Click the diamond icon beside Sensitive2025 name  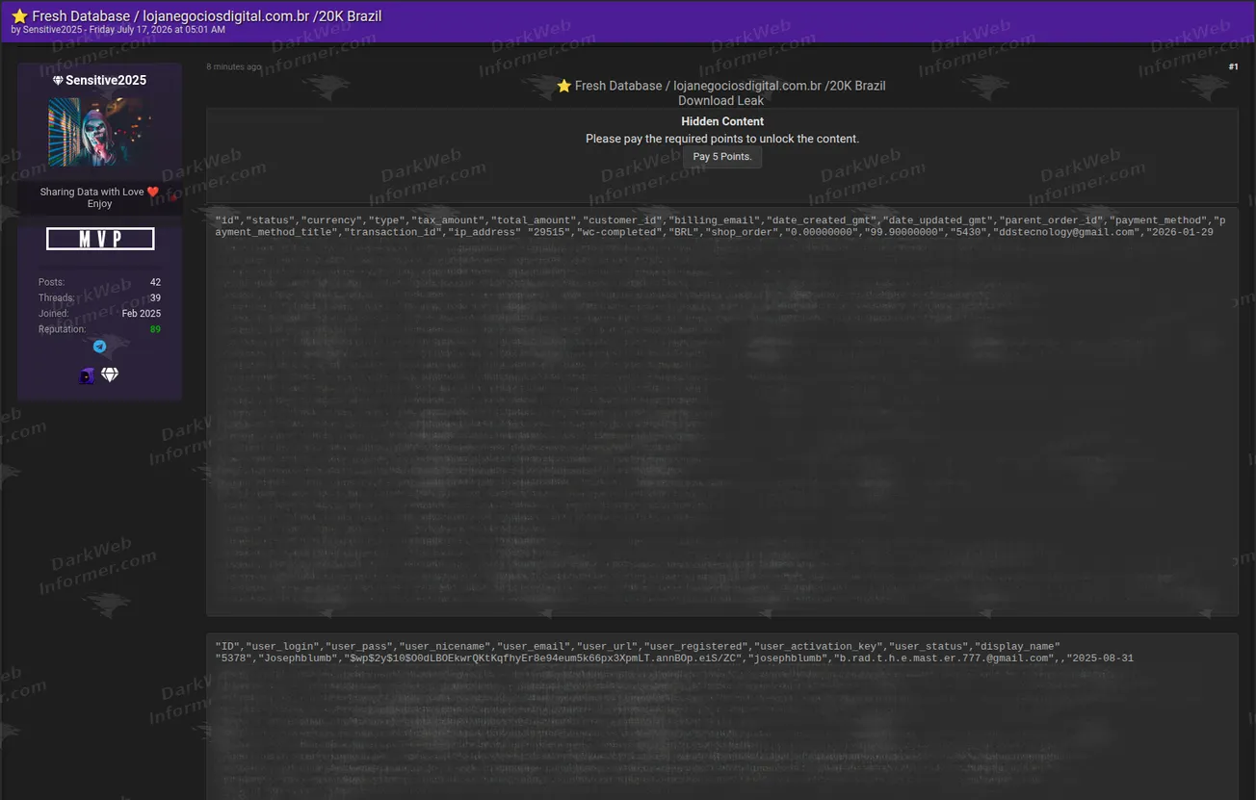pos(58,81)
